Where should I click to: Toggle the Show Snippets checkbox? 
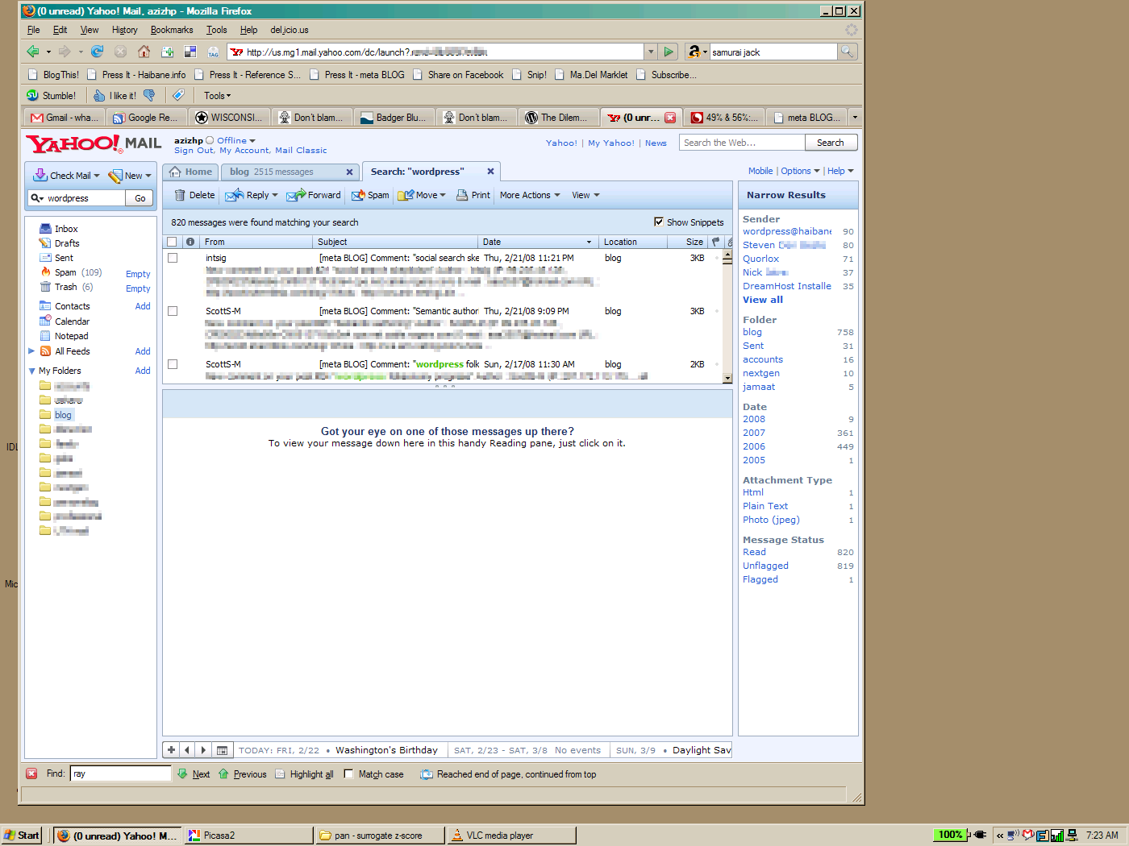[x=659, y=222]
